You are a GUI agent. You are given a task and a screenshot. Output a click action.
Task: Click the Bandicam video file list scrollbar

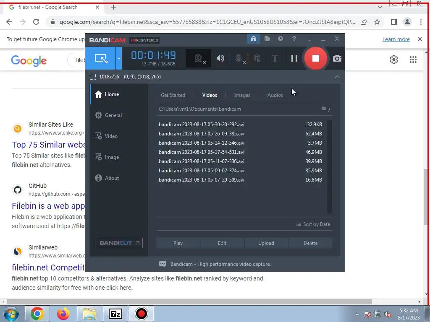point(329,166)
